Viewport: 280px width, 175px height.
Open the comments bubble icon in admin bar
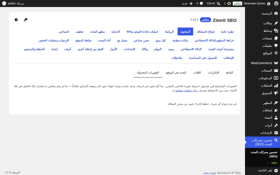click(202, 3)
